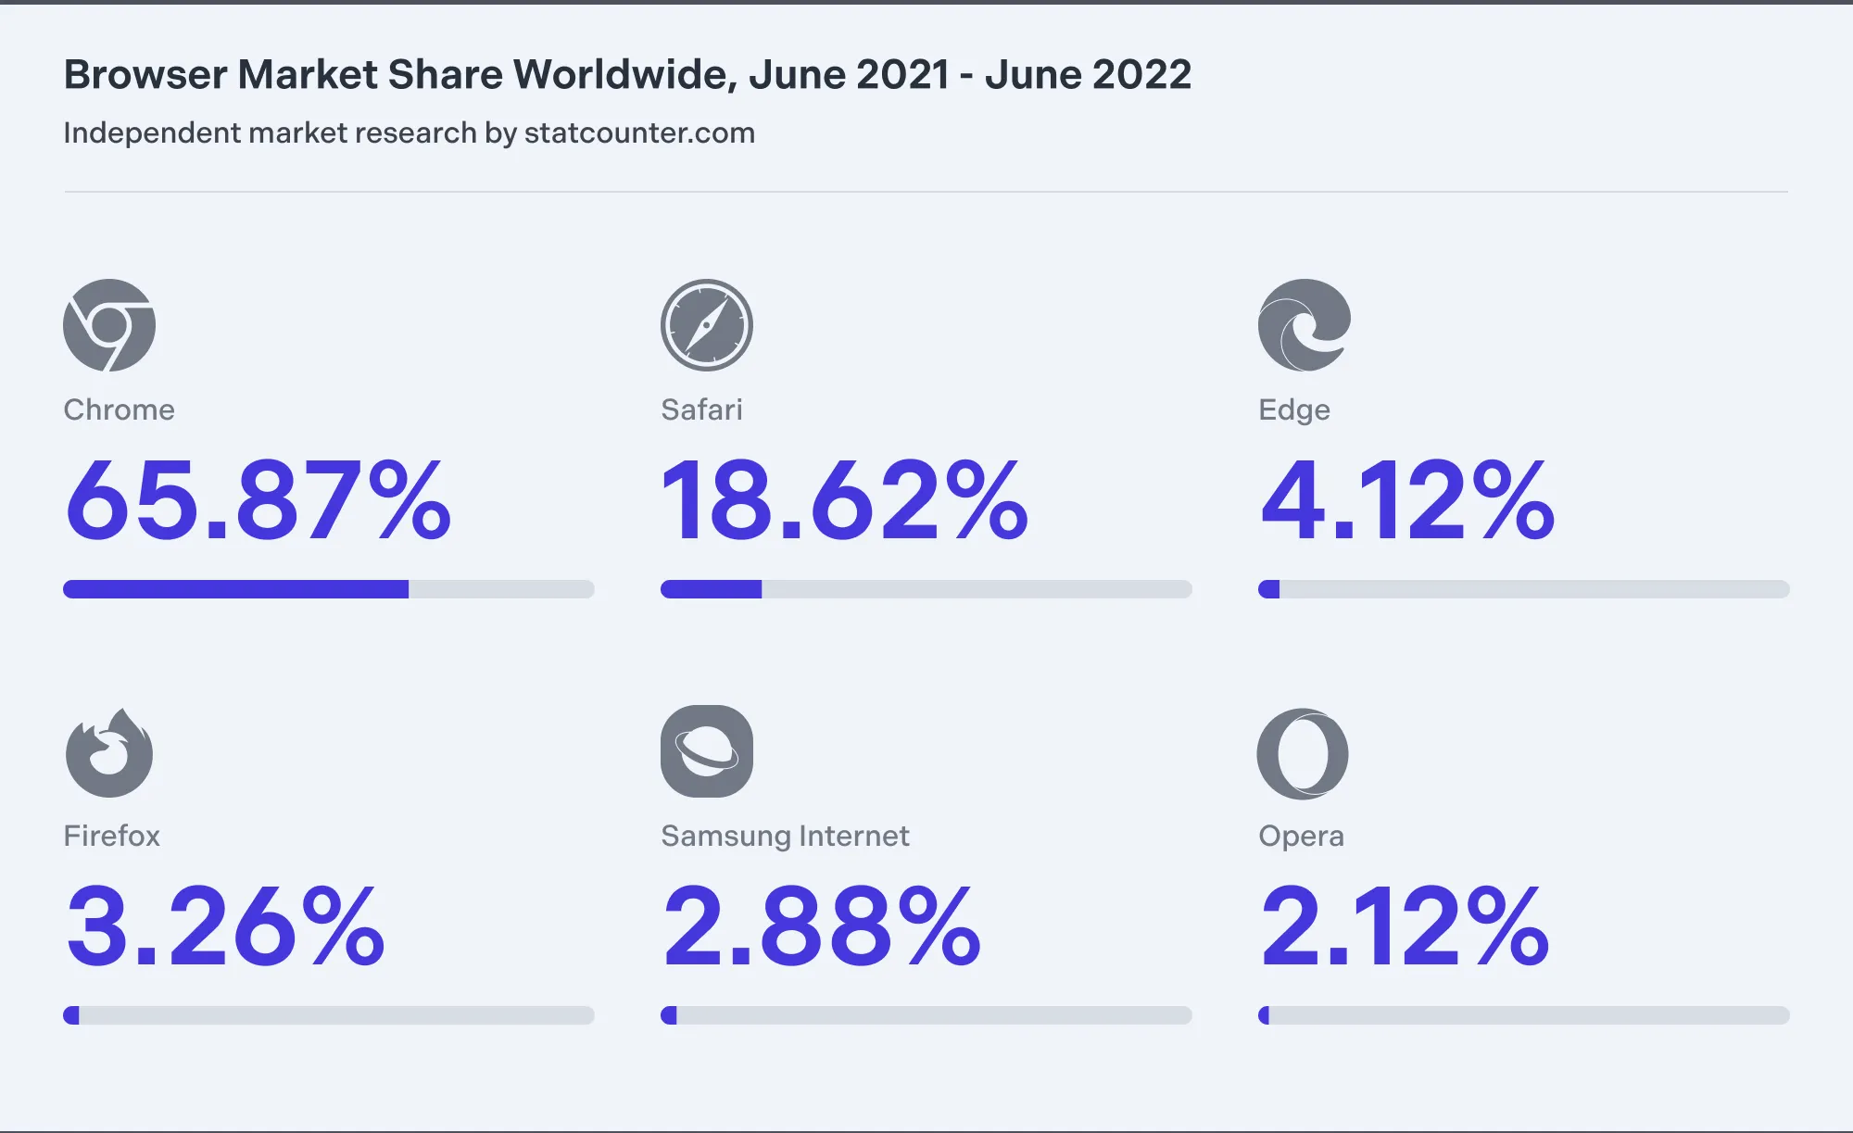The height and width of the screenshot is (1133, 1853).
Task: Click the Browser Market Share Worldwide title
Action: 627,74
